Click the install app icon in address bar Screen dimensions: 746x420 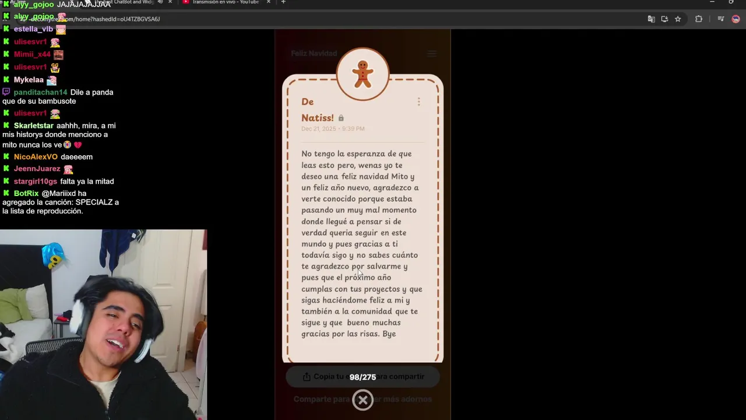pyautogui.click(x=664, y=19)
